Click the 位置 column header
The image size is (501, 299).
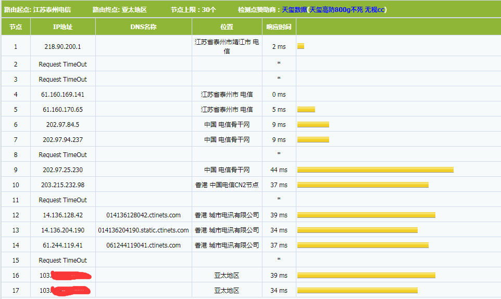[x=227, y=27]
